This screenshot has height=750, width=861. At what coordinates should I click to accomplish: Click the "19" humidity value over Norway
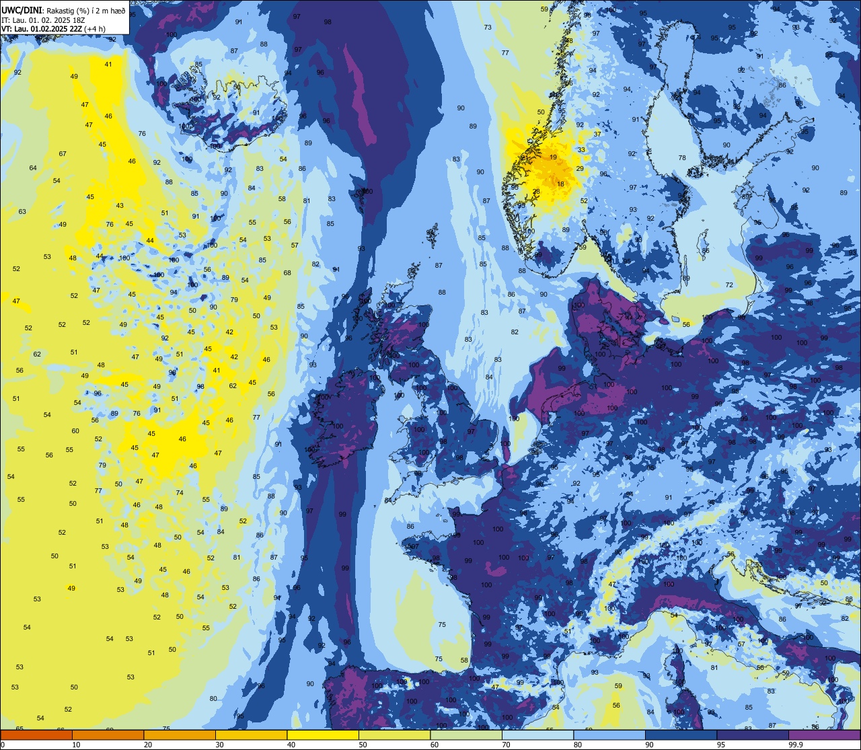[x=553, y=157]
